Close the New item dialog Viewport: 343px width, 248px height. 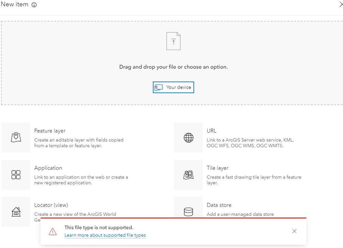[x=341, y=5]
